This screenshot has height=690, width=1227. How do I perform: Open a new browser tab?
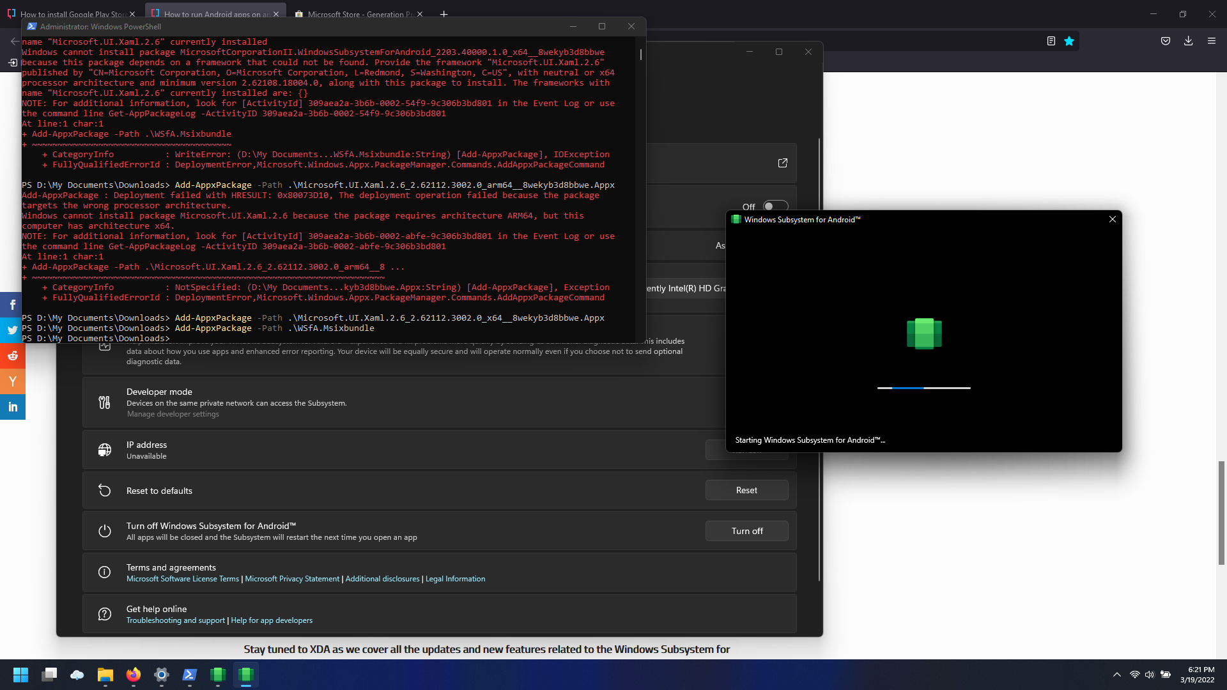click(444, 14)
